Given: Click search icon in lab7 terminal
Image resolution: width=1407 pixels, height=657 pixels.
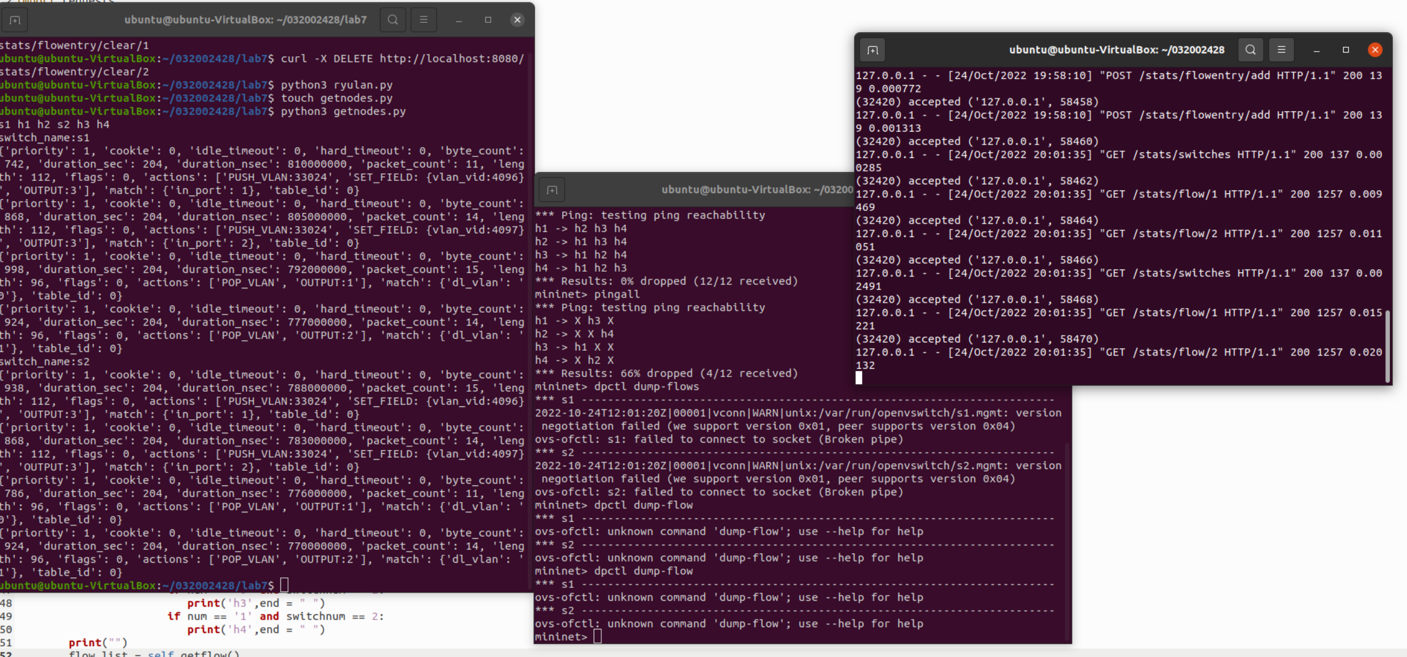Looking at the screenshot, I should (393, 20).
